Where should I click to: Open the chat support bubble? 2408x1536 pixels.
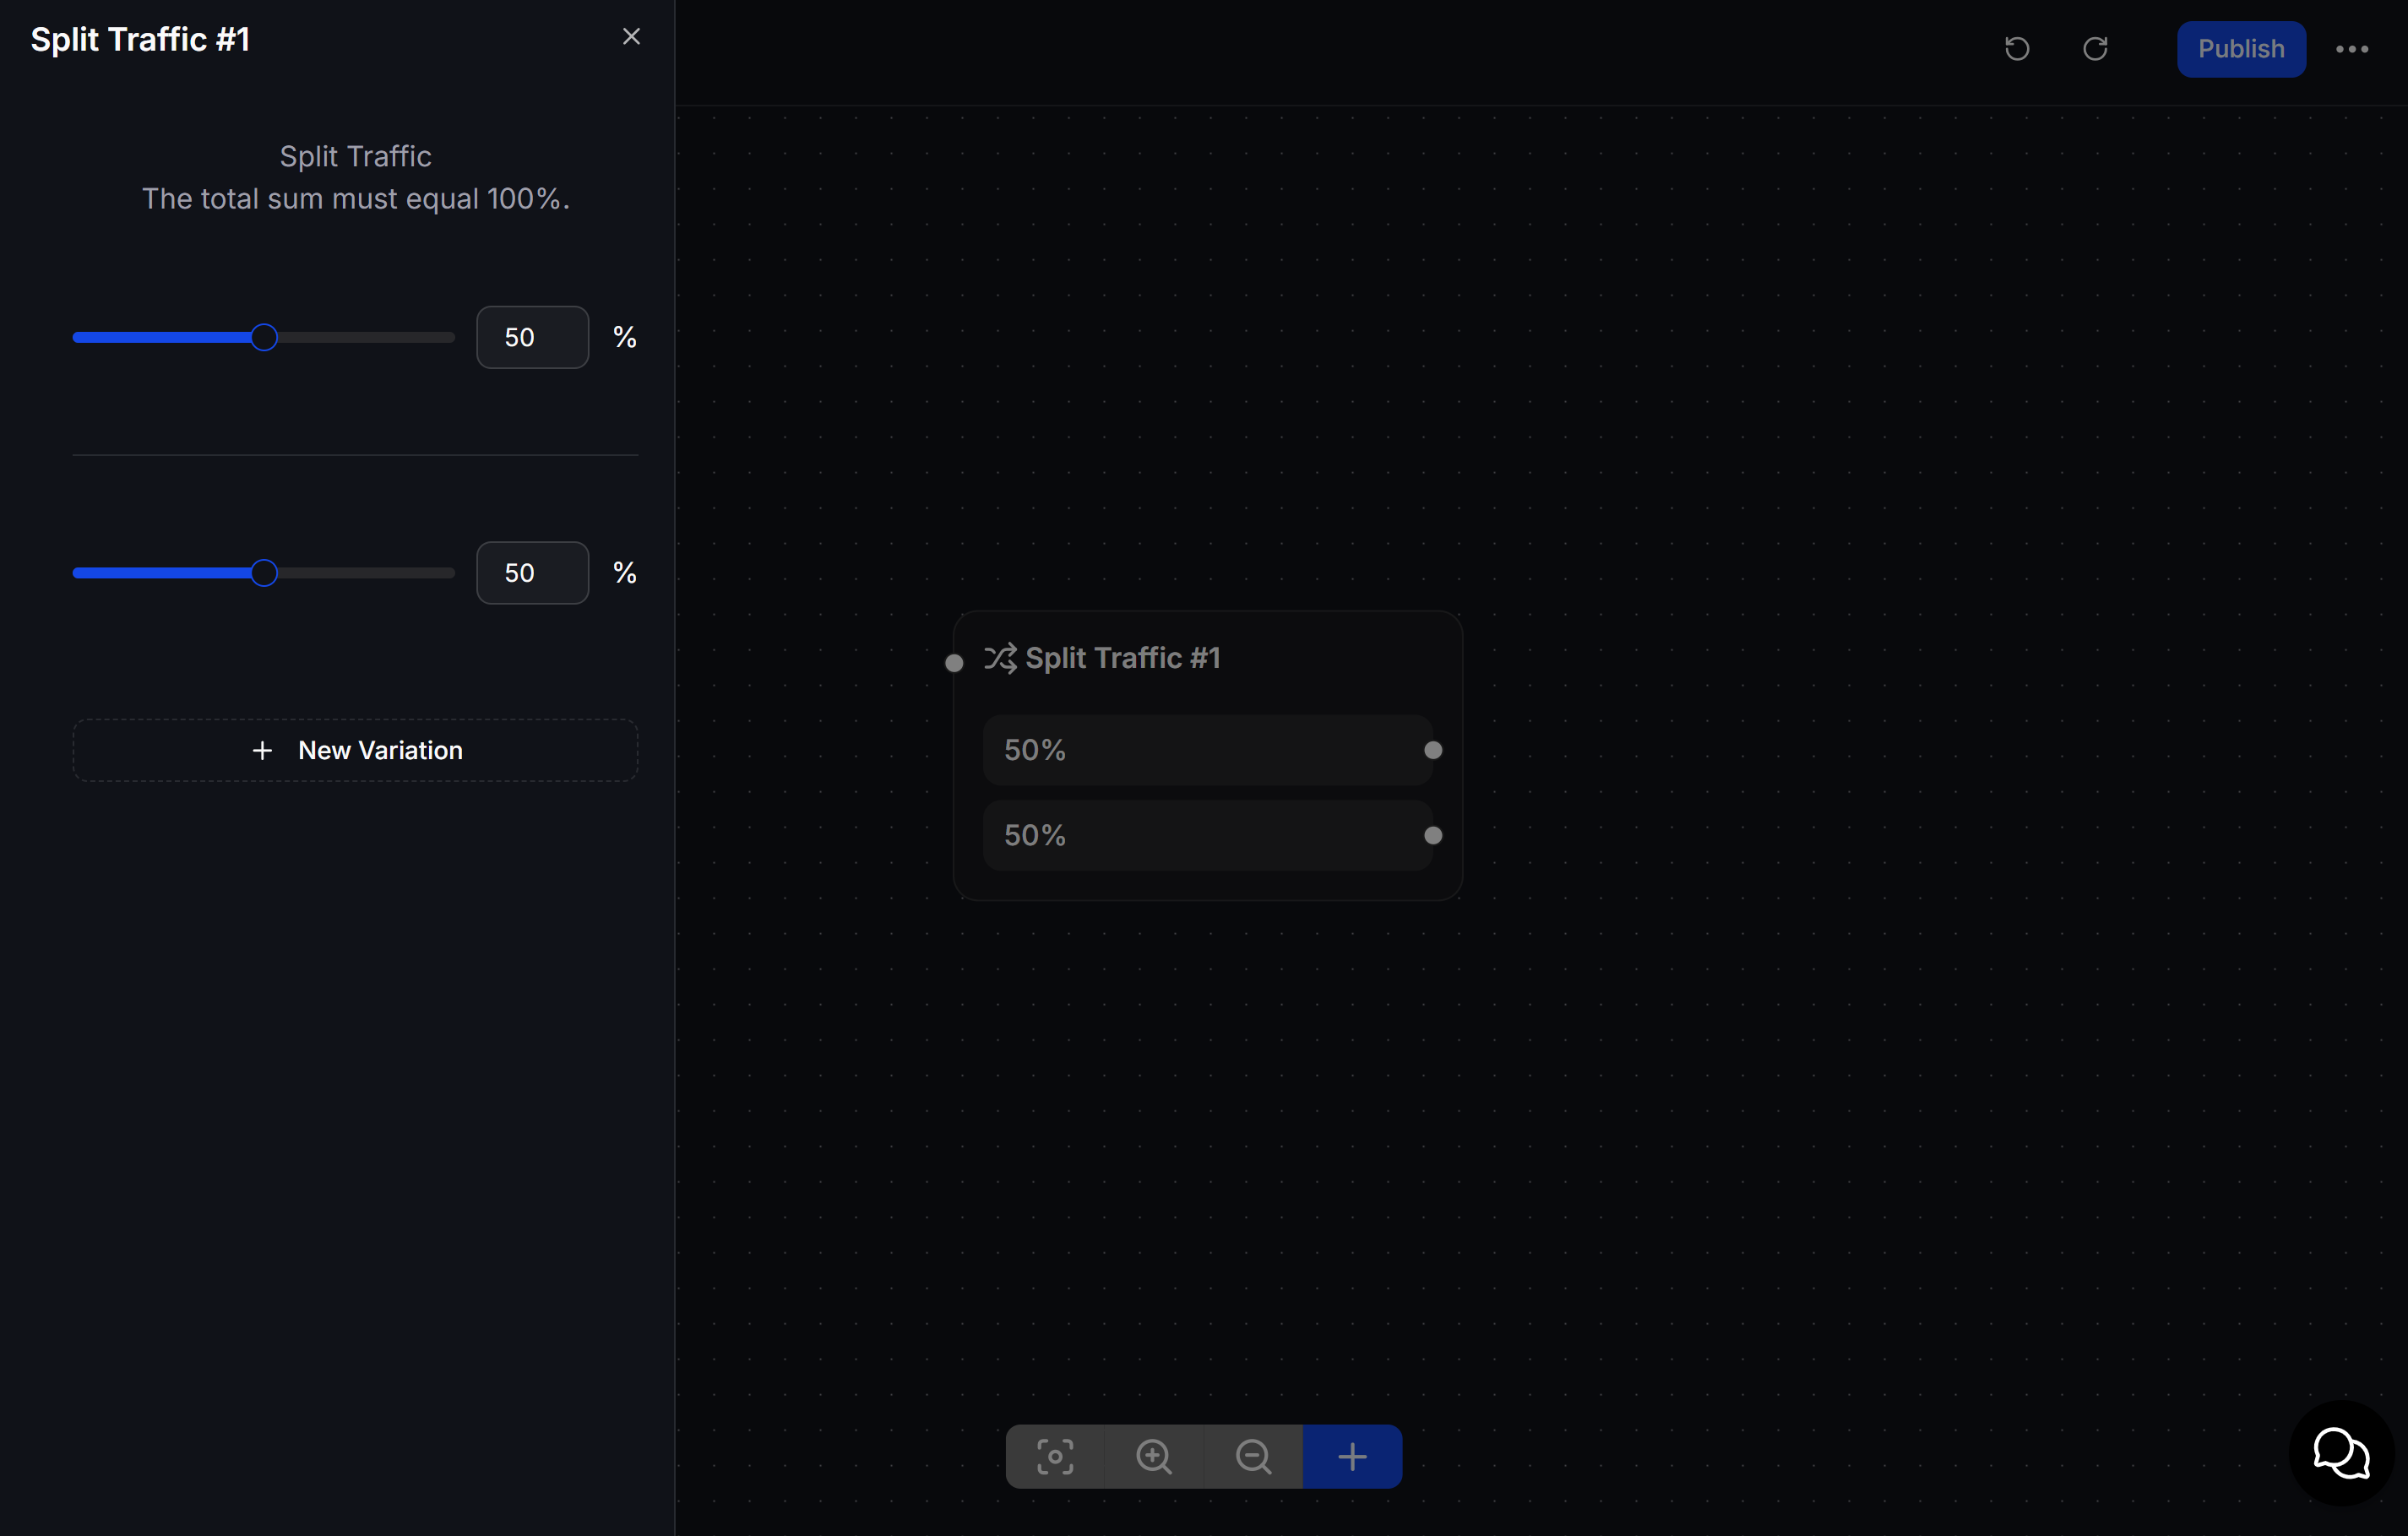(2341, 1453)
